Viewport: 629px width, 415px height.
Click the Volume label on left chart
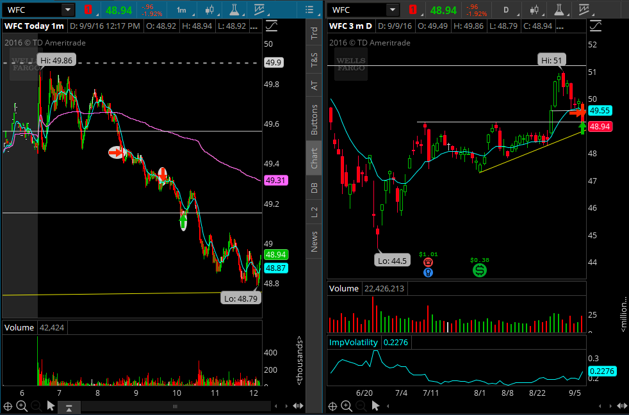[19, 328]
